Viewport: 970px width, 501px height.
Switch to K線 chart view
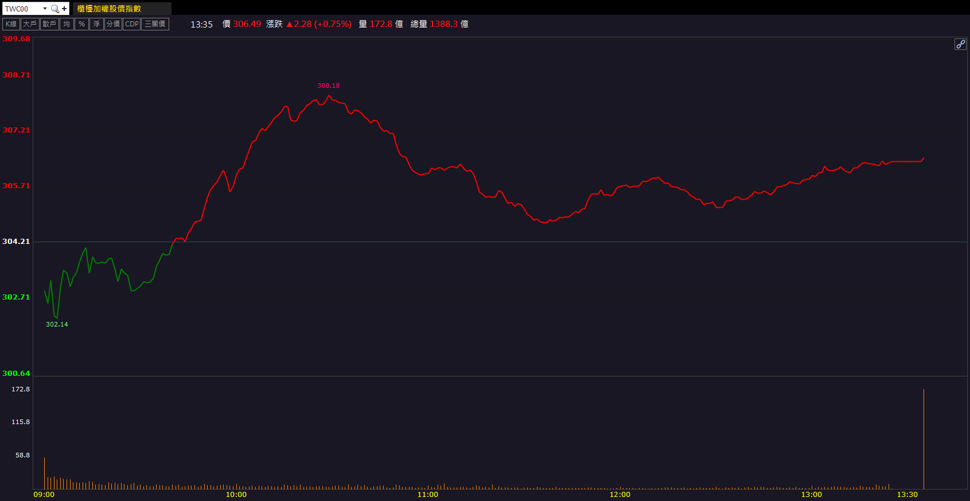pos(11,24)
